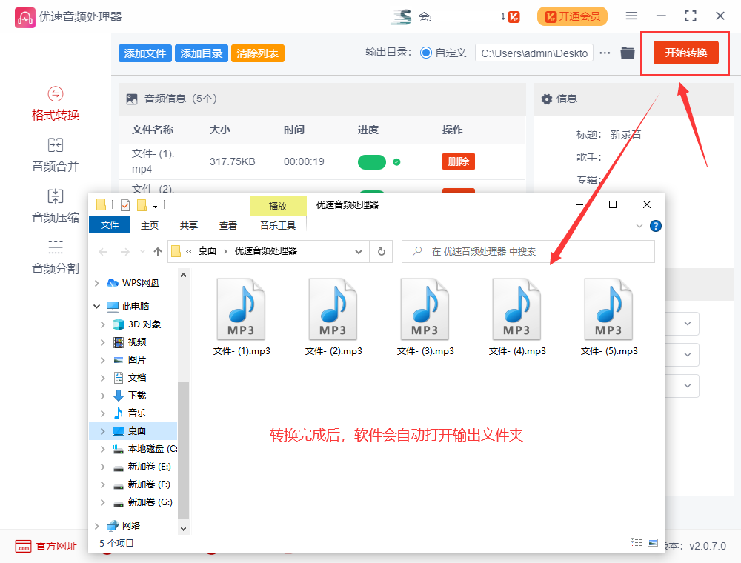This screenshot has width=741, height=563.
Task: Select the 音频分割 audio split tool
Action: (x=56, y=257)
